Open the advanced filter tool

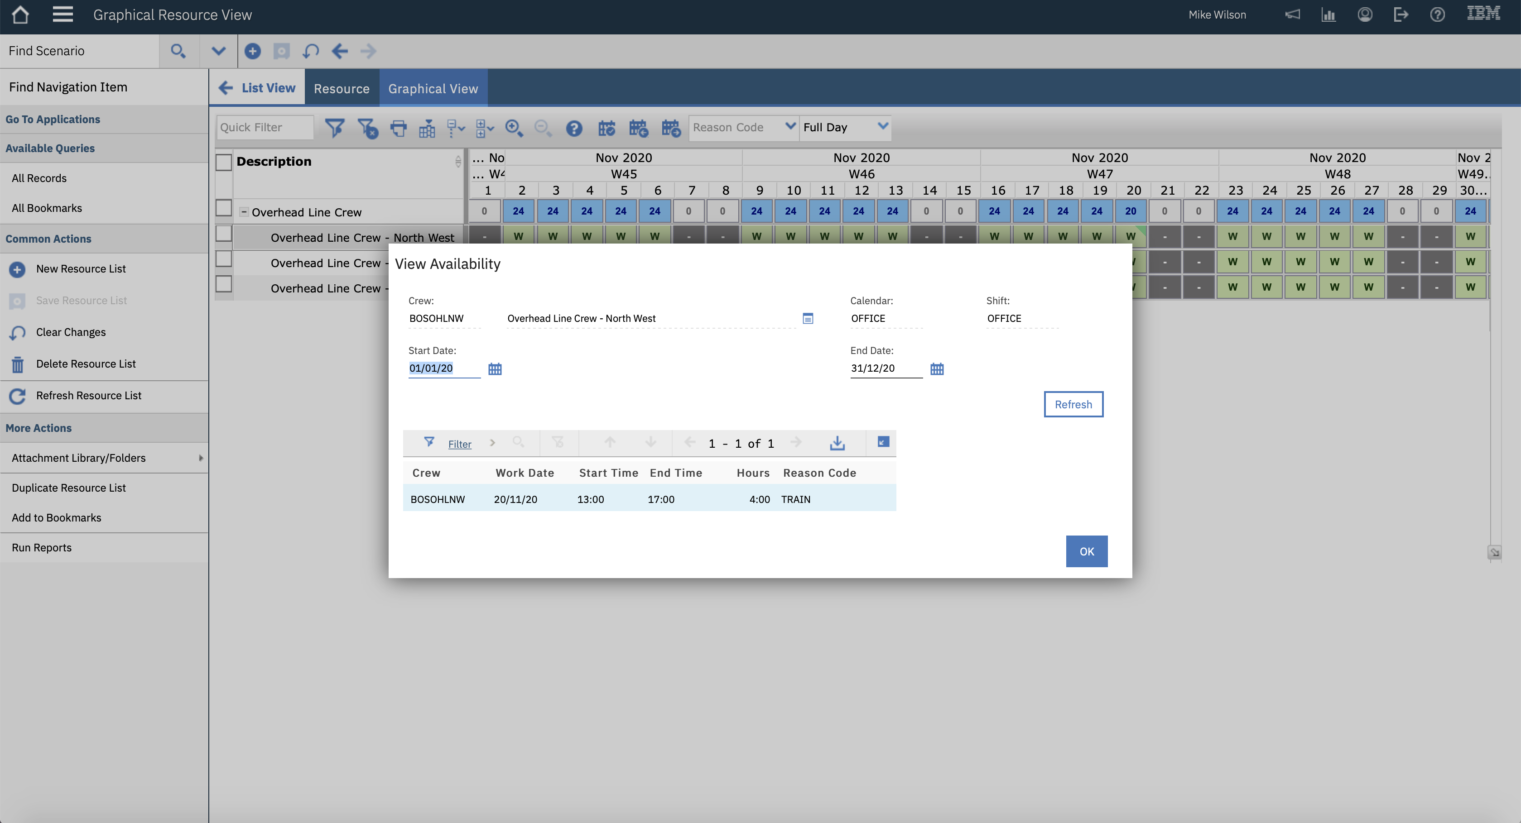[335, 127]
